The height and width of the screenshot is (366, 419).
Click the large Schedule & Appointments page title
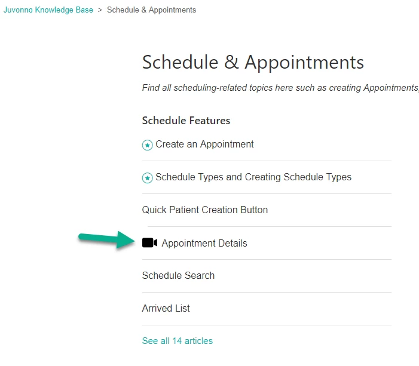(253, 62)
